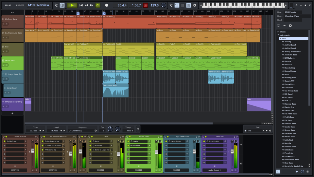The width and height of the screenshot is (314, 177).
Task: Collapse the Instruments folder in browser
Action: (278, 35)
